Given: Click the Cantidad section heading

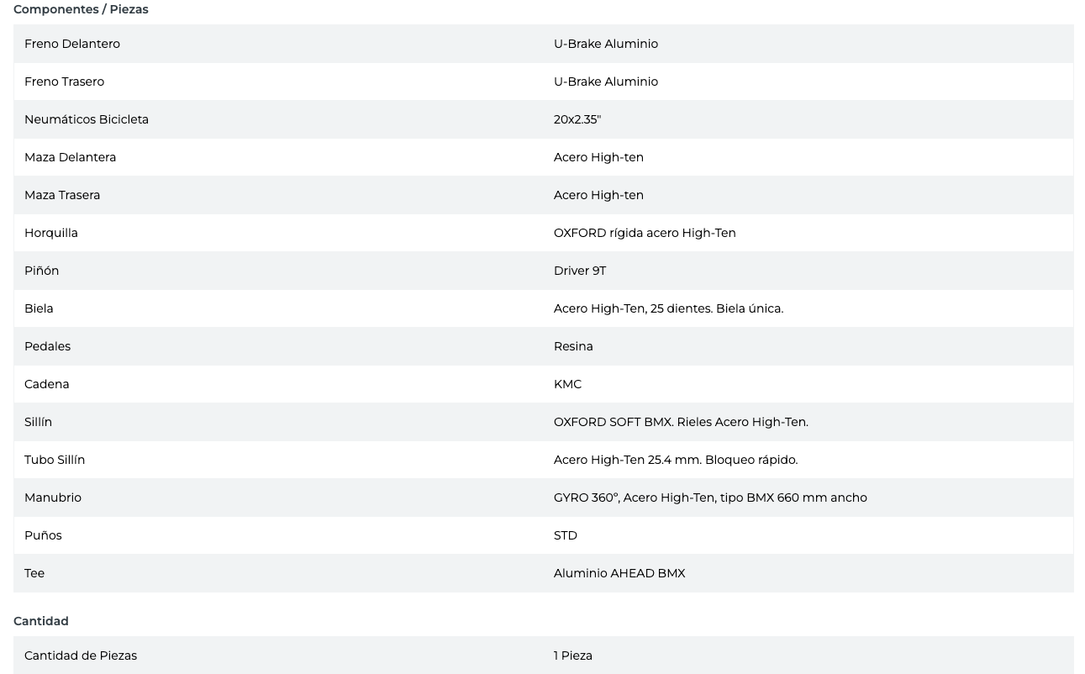Looking at the screenshot, I should click(41, 621).
